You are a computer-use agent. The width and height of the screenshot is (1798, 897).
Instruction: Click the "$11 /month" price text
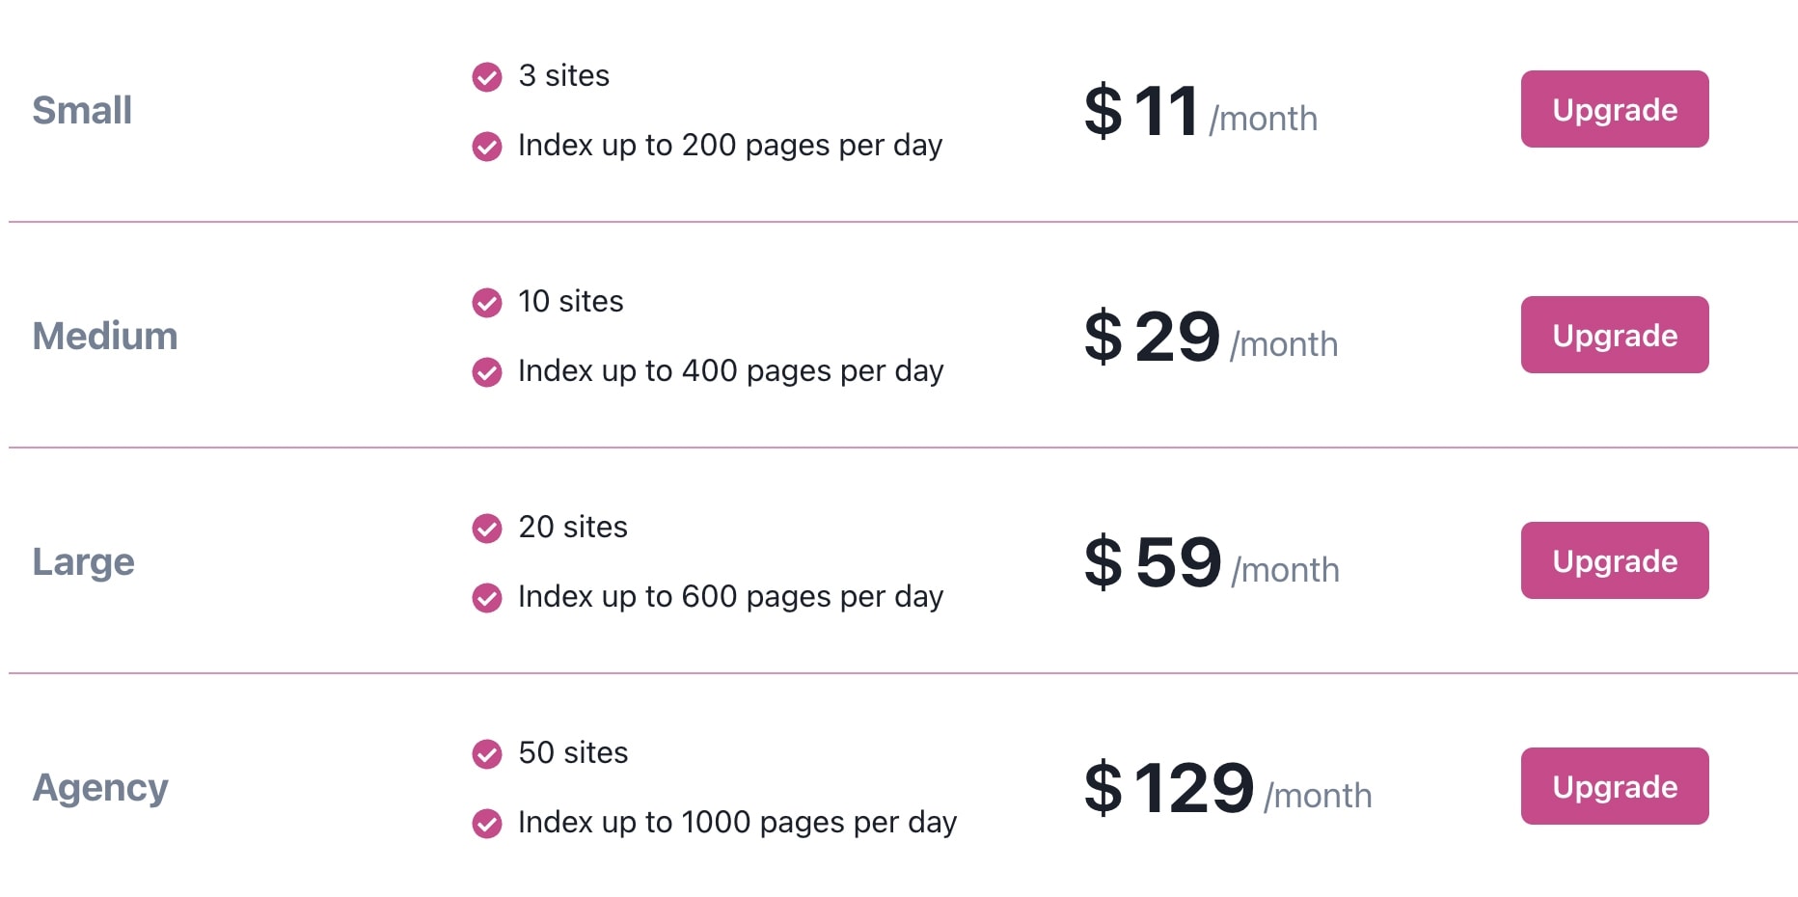click(1199, 109)
